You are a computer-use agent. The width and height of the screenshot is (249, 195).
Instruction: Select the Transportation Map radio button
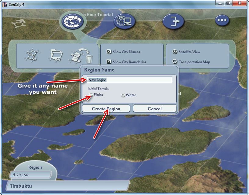coord(175,61)
